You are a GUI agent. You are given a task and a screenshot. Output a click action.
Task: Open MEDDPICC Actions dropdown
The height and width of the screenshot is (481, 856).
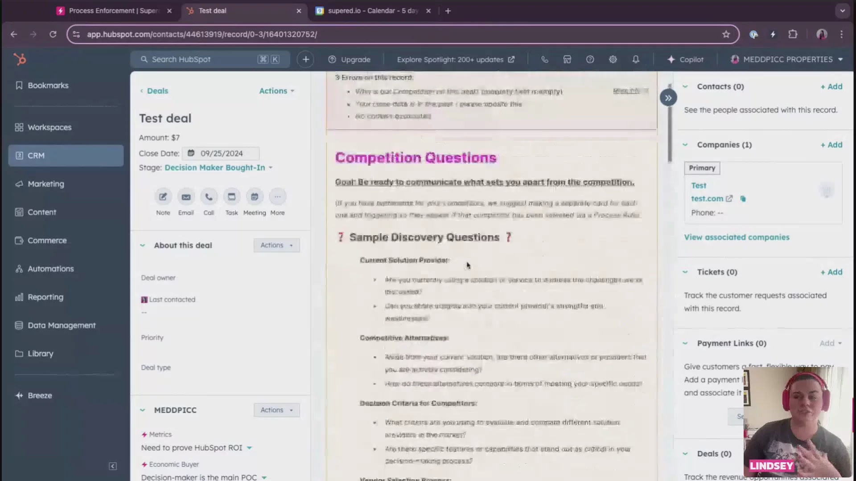pyautogui.click(x=277, y=410)
